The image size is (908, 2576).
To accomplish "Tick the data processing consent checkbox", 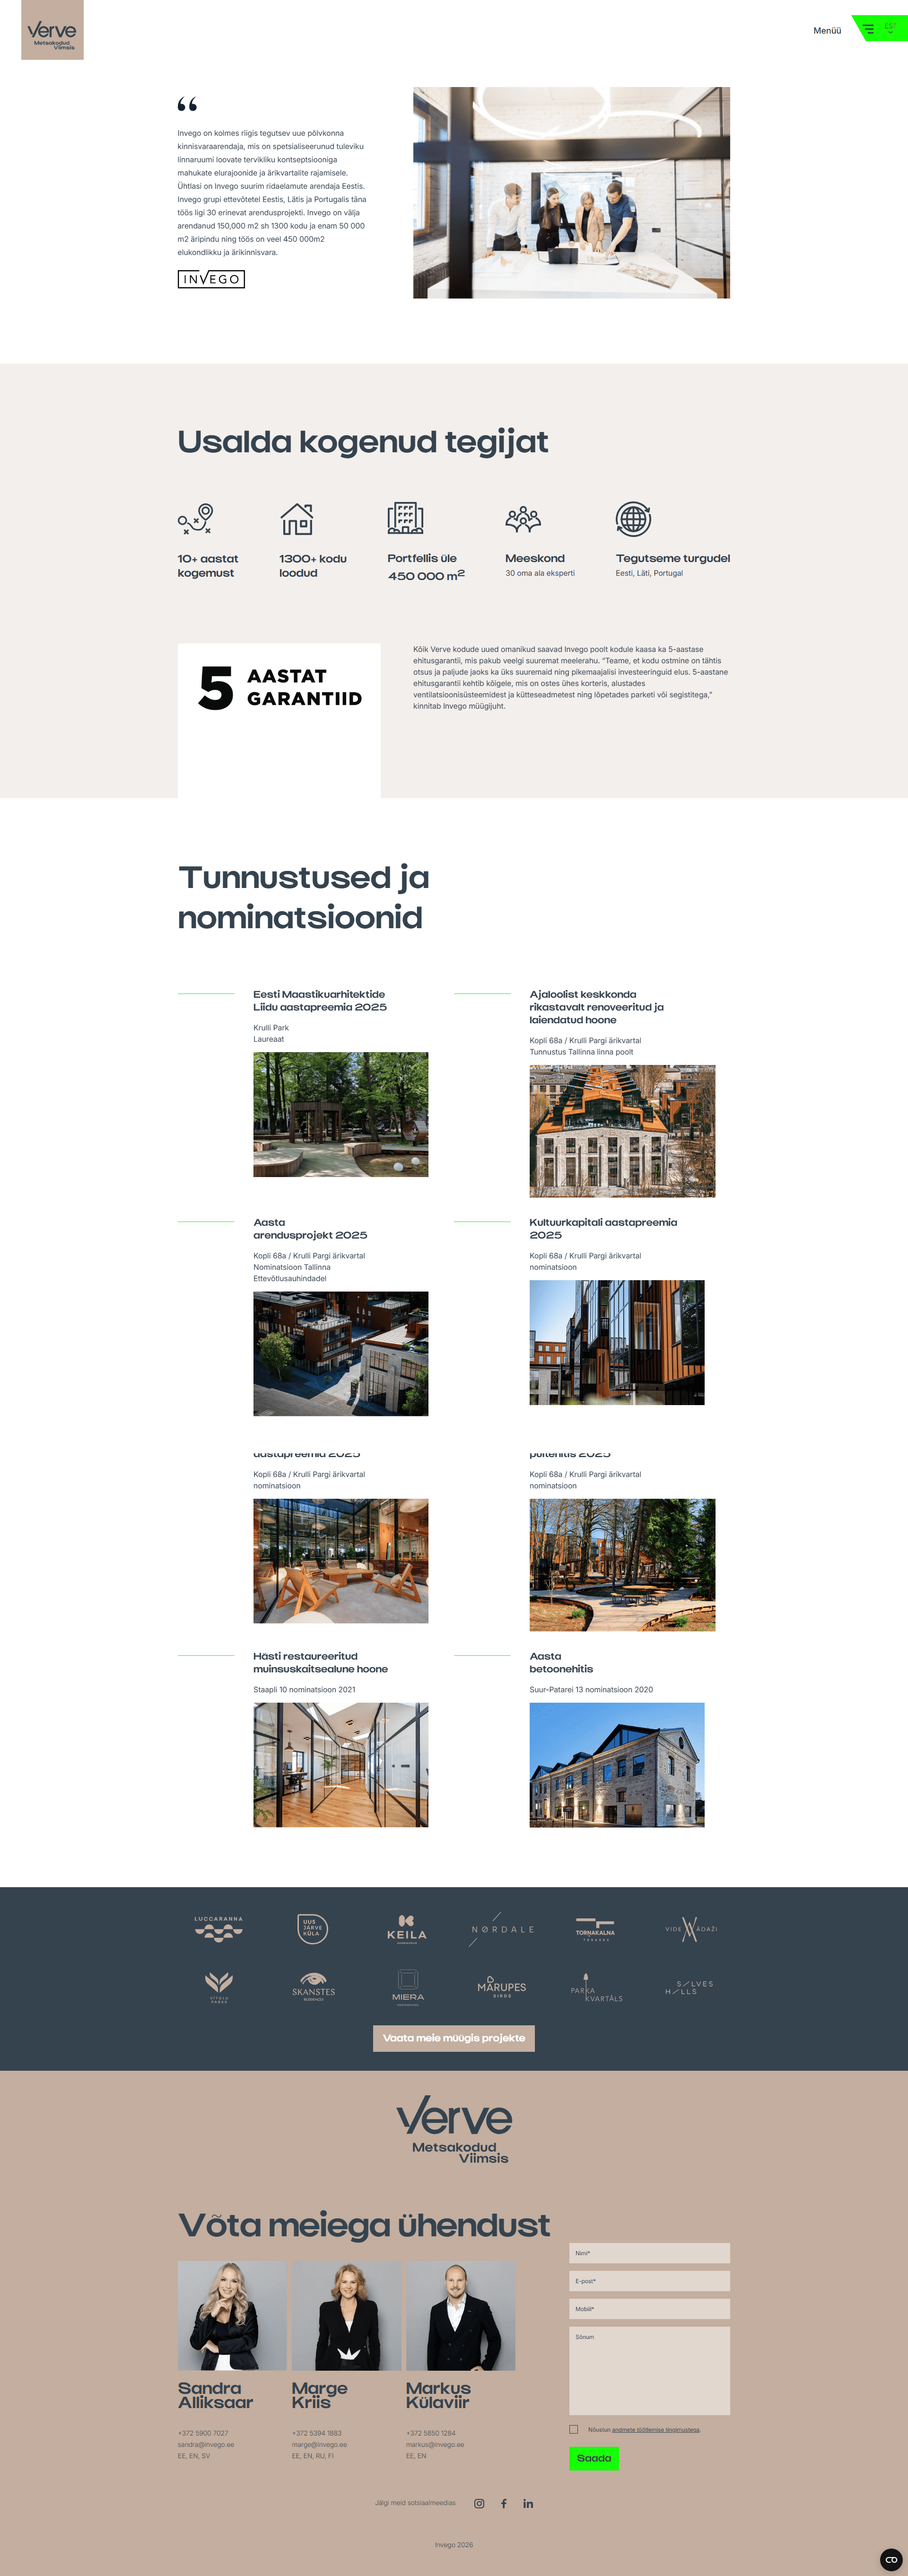I will 574,2429.
